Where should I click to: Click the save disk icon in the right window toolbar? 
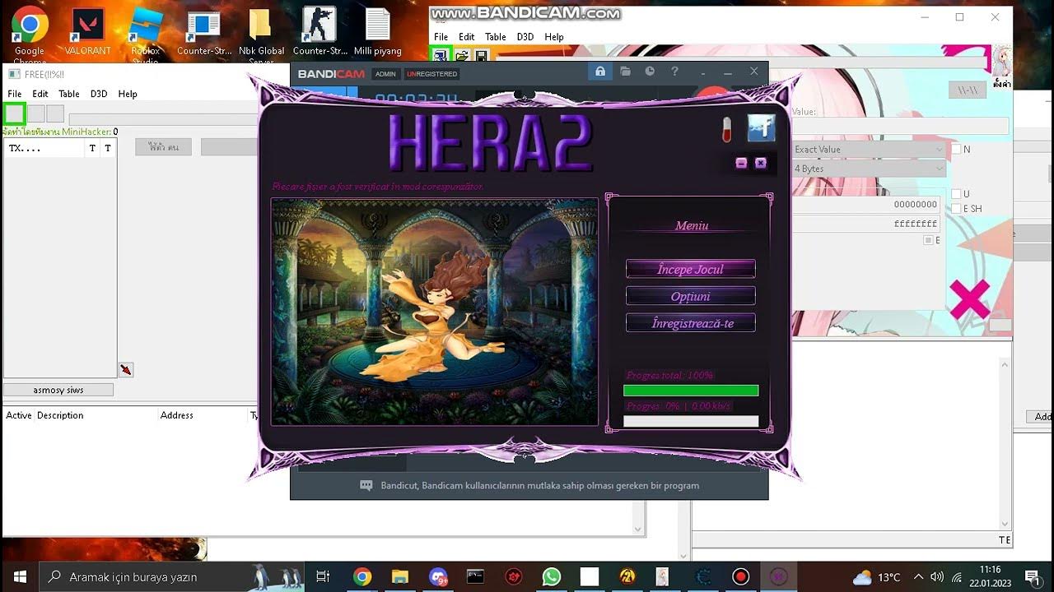click(x=482, y=55)
